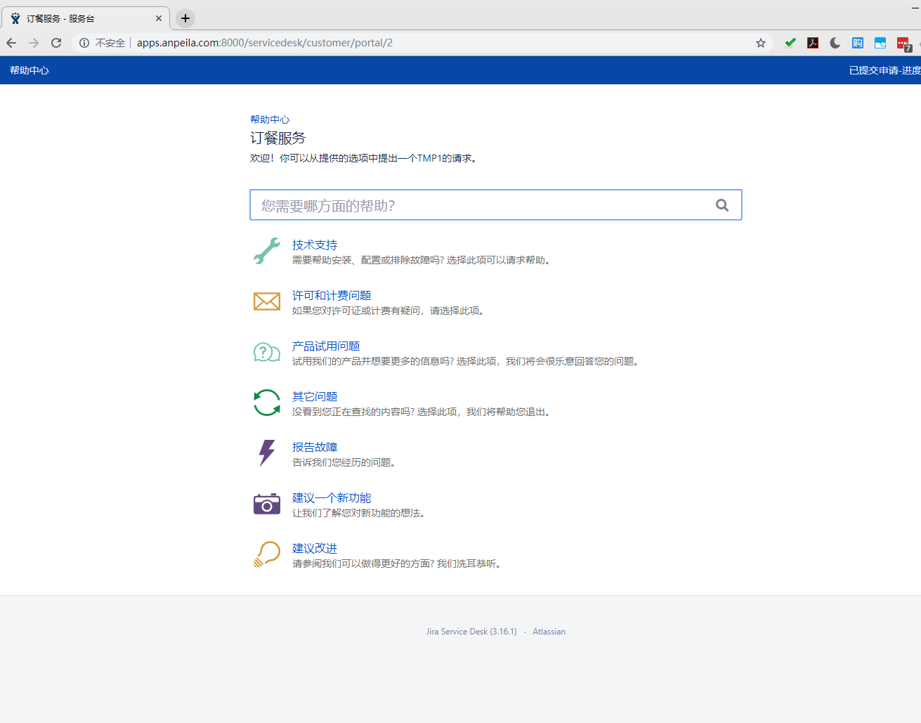The width and height of the screenshot is (921, 723).
Task: Open the 其它问题 request link
Action: (x=315, y=396)
